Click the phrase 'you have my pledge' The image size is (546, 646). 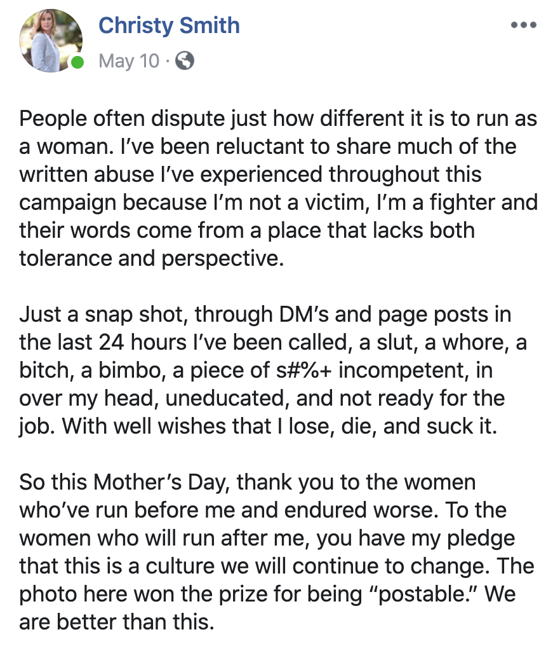416,539
